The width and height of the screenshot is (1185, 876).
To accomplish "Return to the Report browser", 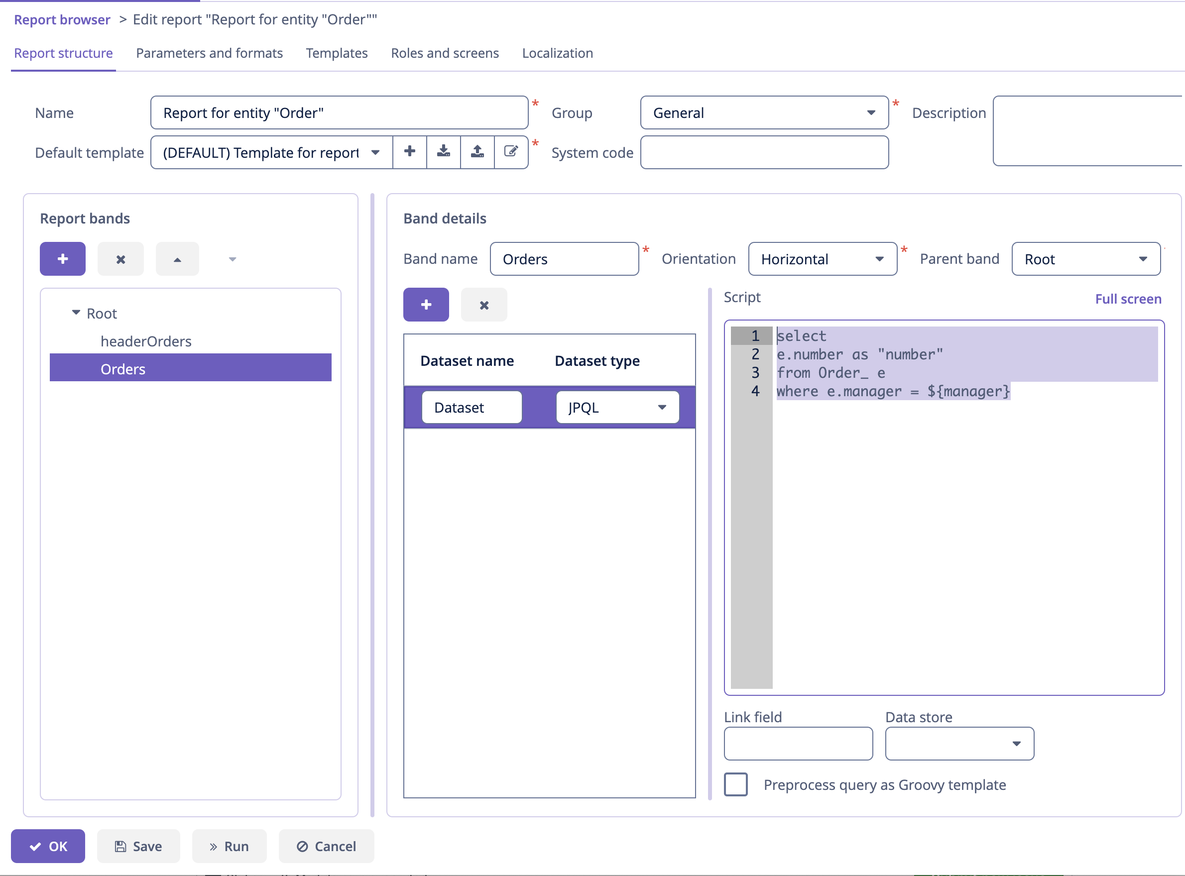I will point(62,19).
